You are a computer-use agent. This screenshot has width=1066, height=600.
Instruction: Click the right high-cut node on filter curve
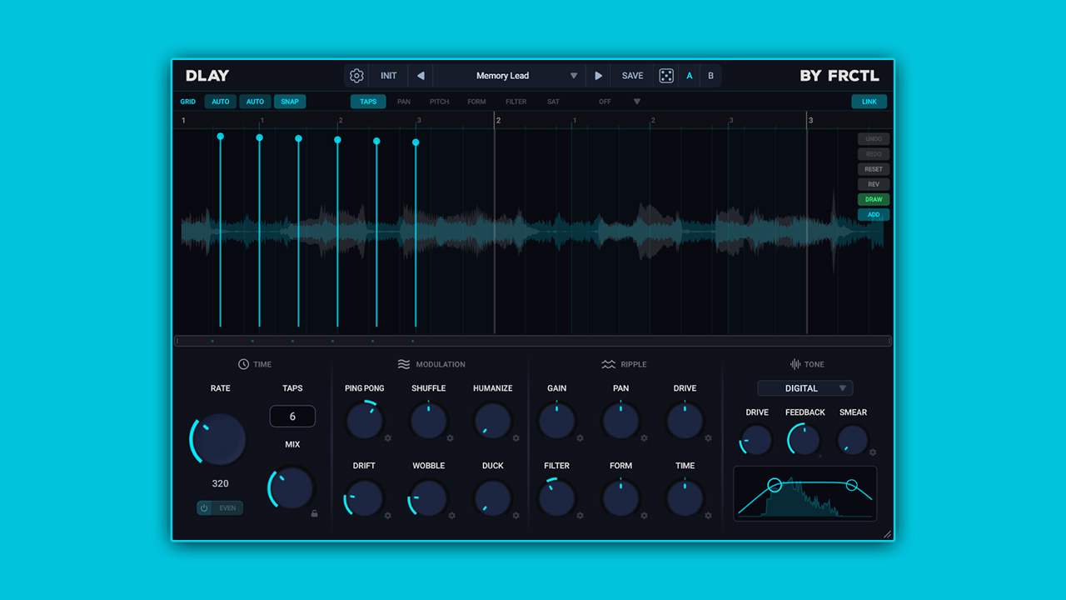tap(851, 485)
